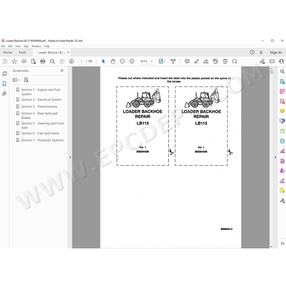Click the page number input field
This screenshot has width=286, height=286.
81,61
